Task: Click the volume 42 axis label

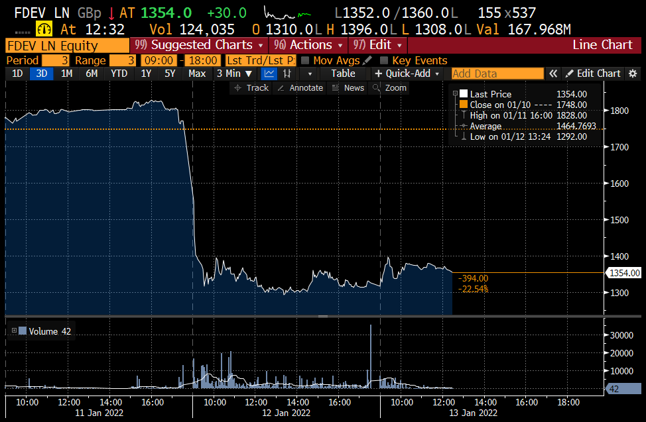Action: tap(623, 389)
